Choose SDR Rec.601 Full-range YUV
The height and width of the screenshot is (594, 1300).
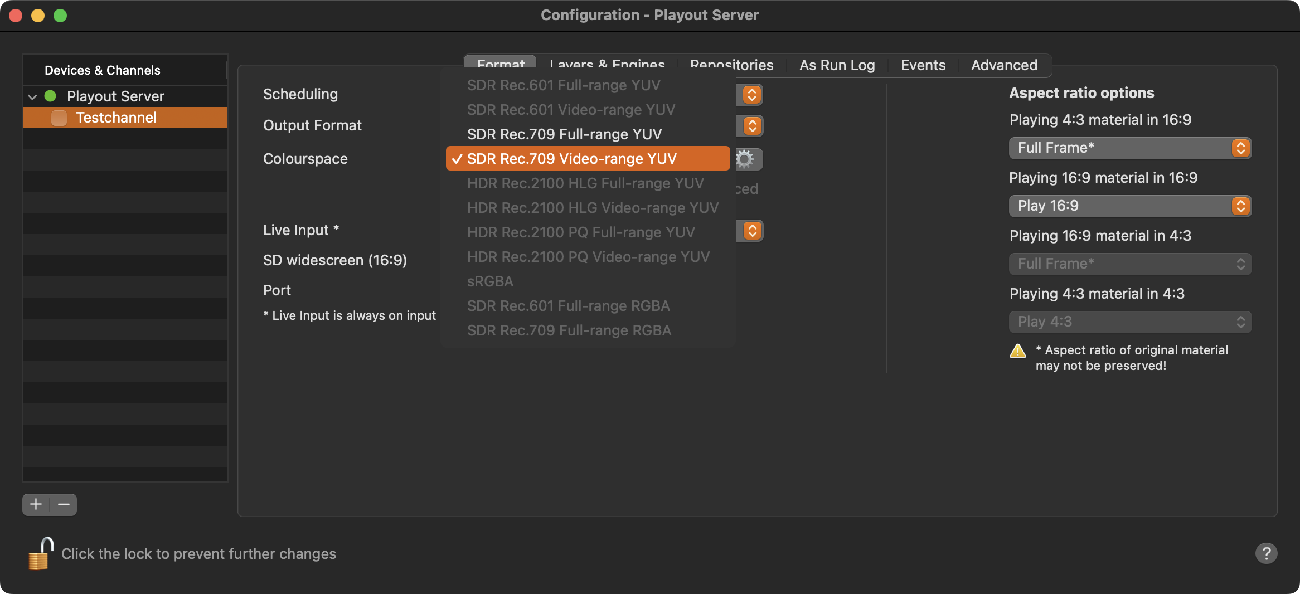[x=588, y=85]
